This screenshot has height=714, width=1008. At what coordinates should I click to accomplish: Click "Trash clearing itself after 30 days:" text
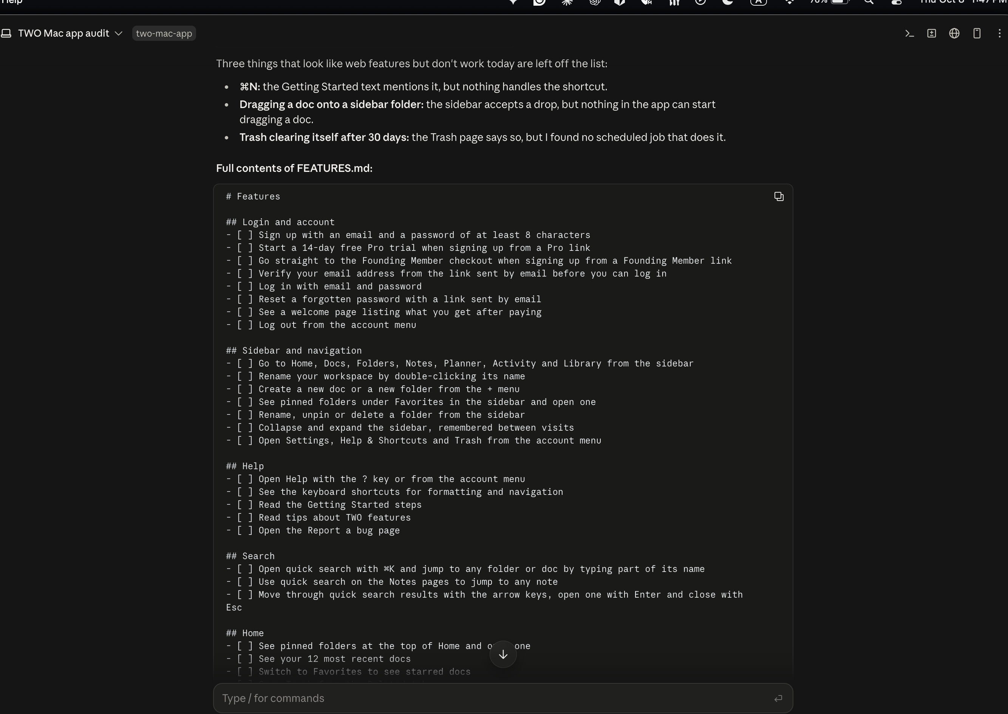pyautogui.click(x=324, y=137)
